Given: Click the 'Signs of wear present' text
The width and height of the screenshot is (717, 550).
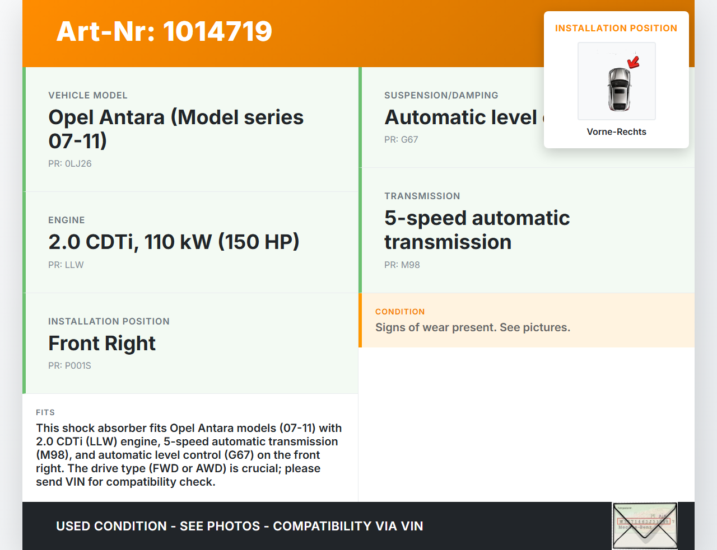Looking at the screenshot, I should pyautogui.click(x=472, y=327).
